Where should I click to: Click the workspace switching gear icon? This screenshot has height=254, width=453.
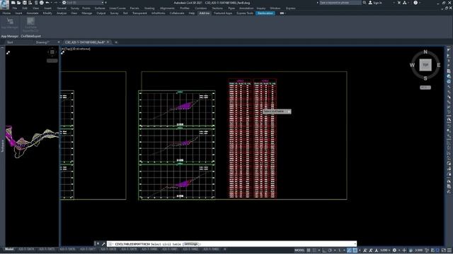(394, 250)
